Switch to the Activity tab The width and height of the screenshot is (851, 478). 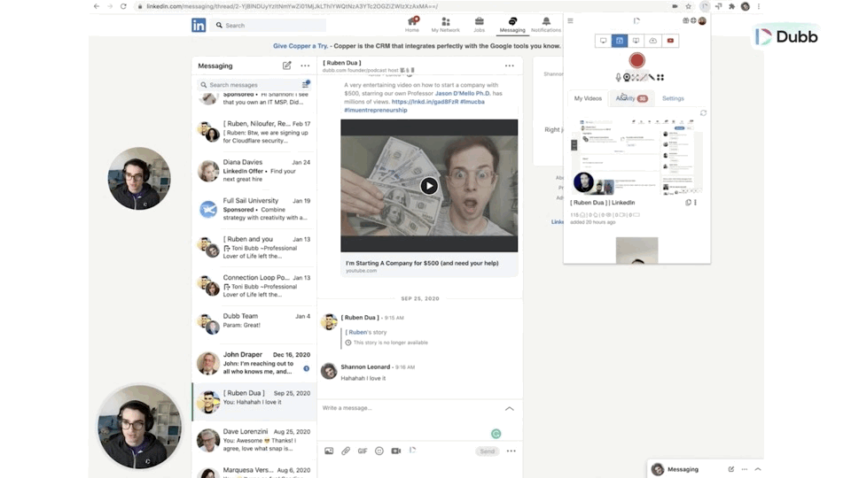(x=631, y=98)
